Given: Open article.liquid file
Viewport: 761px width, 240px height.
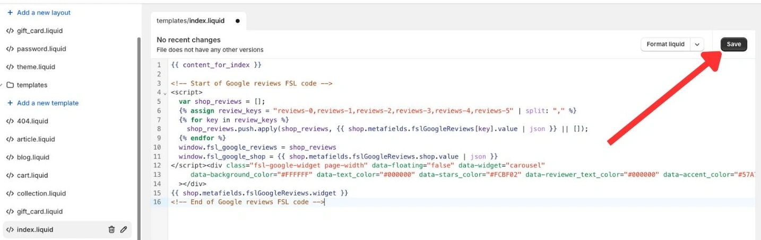Looking at the screenshot, I should pos(36,139).
